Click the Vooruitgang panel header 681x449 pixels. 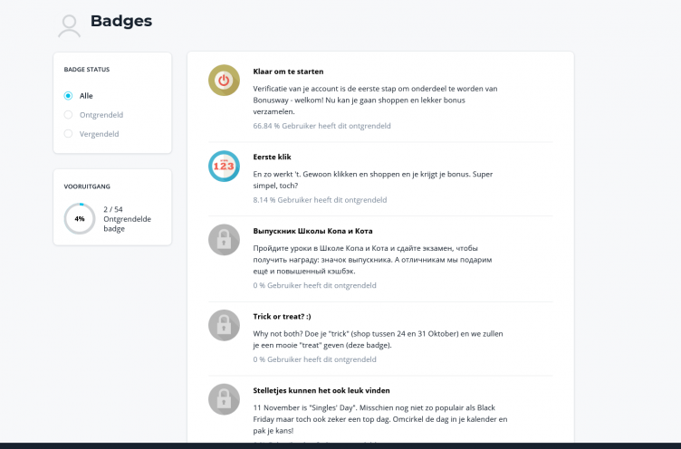point(87,186)
